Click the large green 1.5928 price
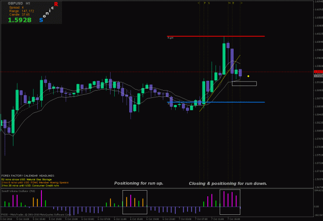The width and height of the screenshot is (323, 221). (20, 20)
